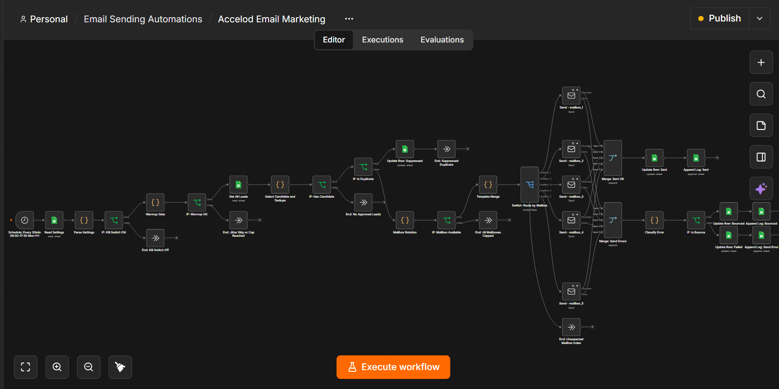Image resolution: width=779 pixels, height=389 pixels.
Task: Click the add node plus button
Action: click(x=761, y=63)
